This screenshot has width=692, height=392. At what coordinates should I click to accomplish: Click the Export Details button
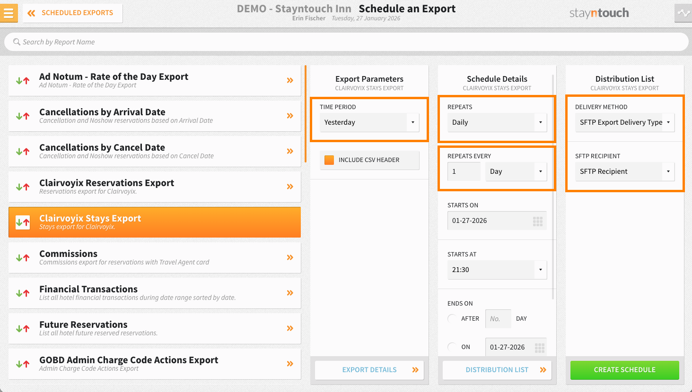coord(369,370)
